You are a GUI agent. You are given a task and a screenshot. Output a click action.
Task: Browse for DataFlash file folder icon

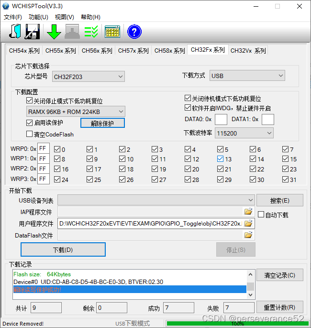[248, 235]
